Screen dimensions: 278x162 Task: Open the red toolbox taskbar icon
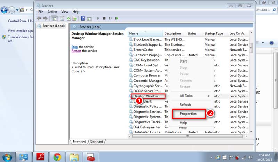click(91, 157)
